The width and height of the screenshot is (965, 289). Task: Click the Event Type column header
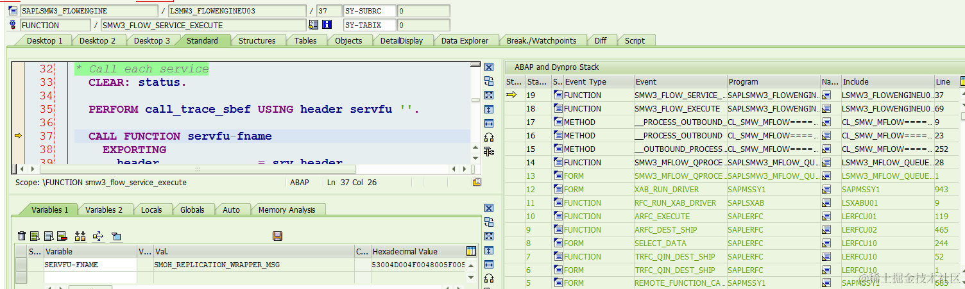tap(598, 81)
